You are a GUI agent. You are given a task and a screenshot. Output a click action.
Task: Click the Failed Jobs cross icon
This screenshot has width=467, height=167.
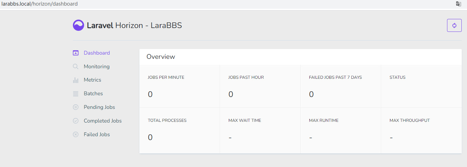click(x=76, y=134)
